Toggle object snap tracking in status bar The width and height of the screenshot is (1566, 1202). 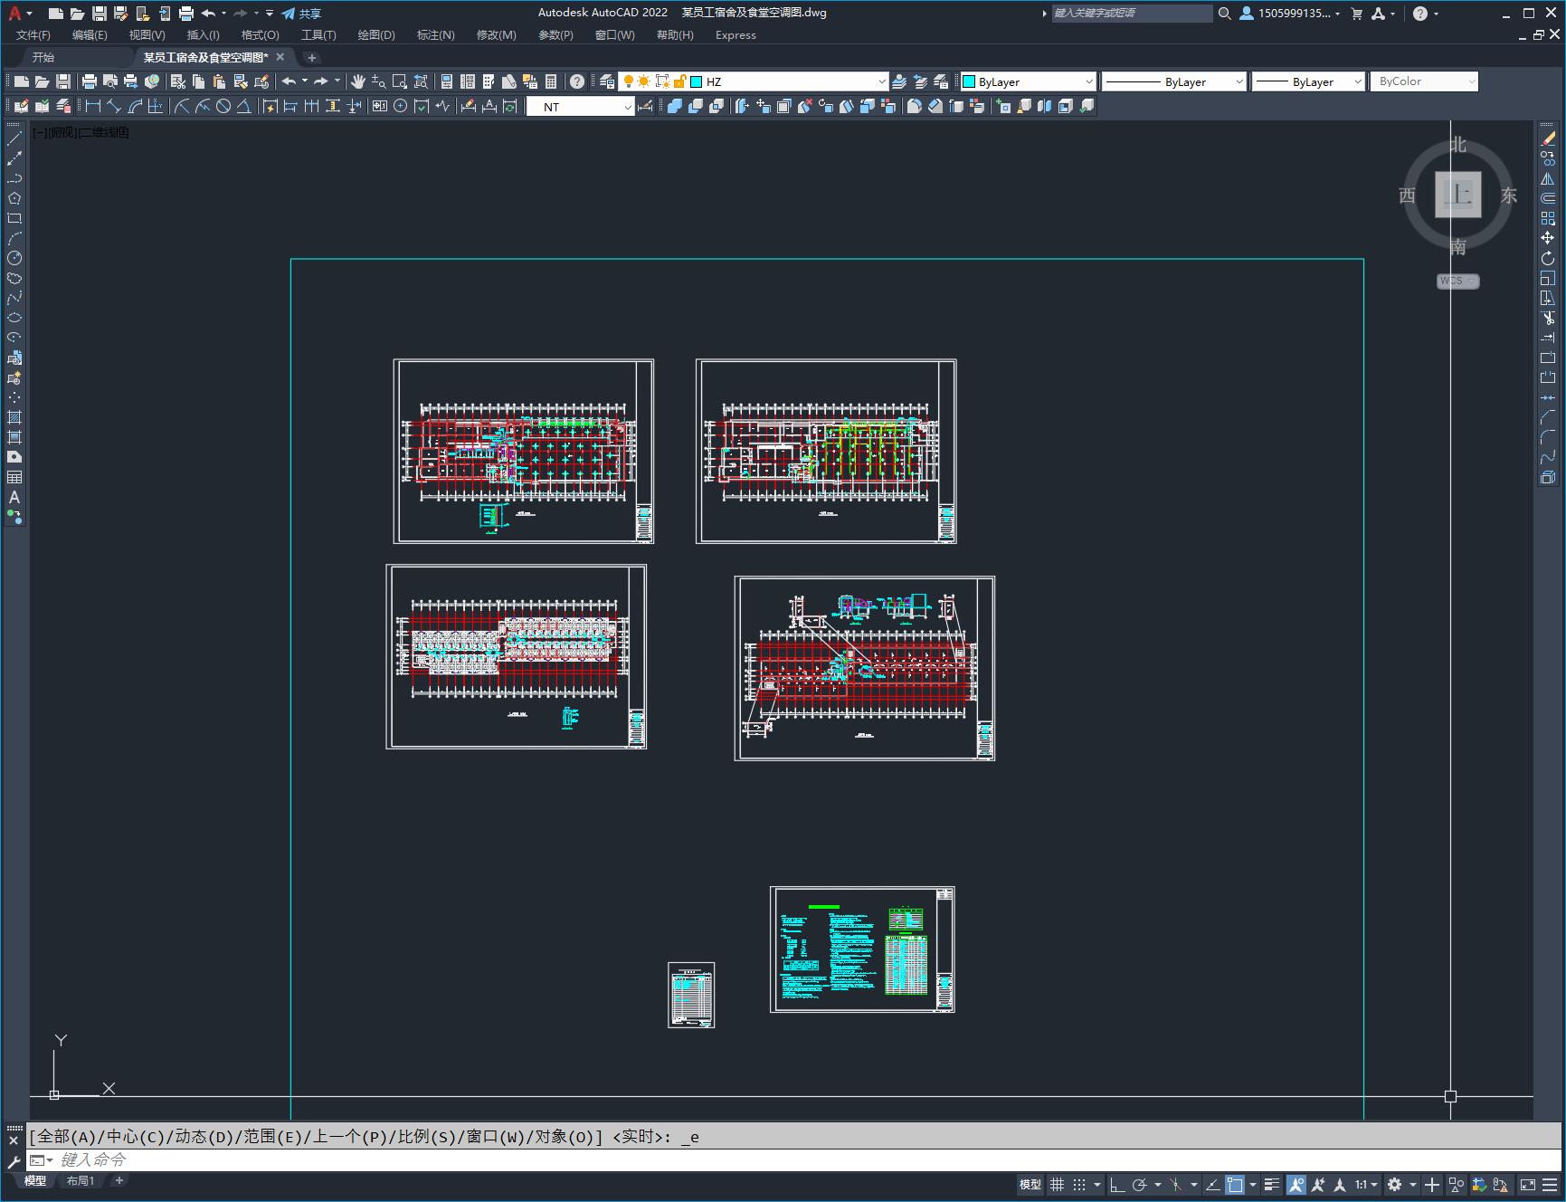tap(1212, 1184)
